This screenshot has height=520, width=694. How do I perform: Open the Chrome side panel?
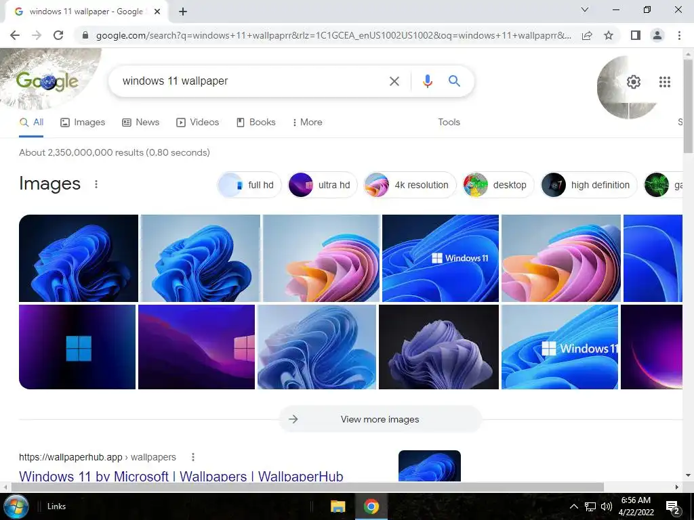coord(636,35)
